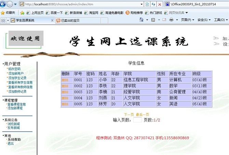Click the 添加新用户 sidebar link
Viewport: 229px width, 155px height.
coord(16,73)
